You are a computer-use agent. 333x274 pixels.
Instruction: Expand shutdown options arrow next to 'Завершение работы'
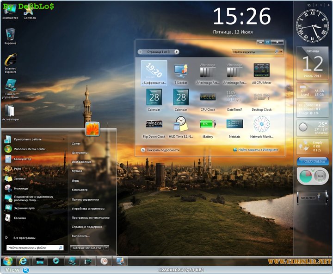point(106,248)
